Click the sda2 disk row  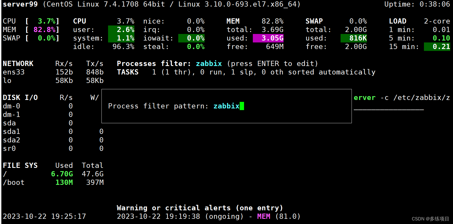(53, 140)
